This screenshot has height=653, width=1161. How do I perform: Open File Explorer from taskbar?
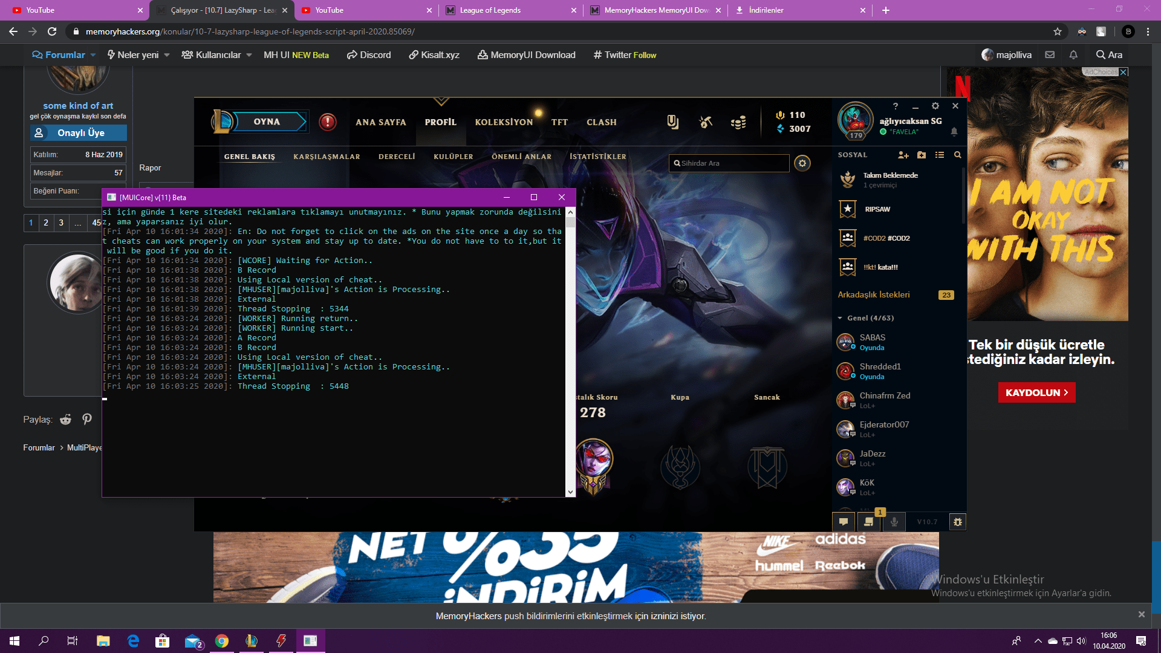[103, 641]
